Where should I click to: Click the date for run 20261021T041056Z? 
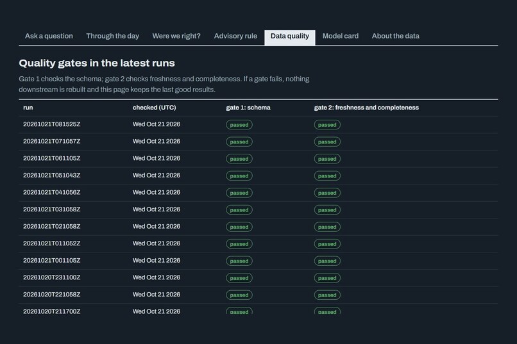click(157, 193)
